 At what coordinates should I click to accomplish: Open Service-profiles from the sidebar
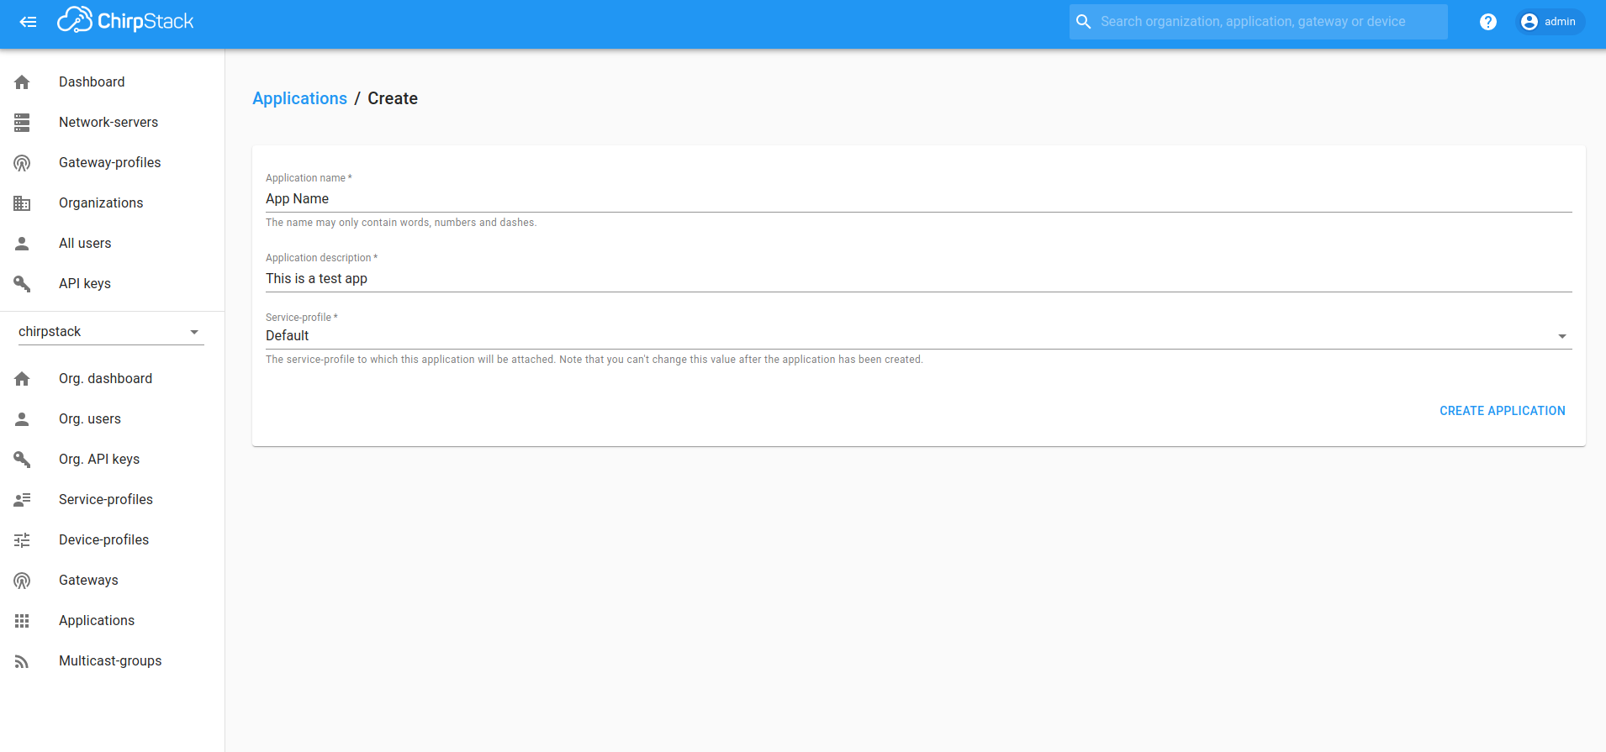106,500
